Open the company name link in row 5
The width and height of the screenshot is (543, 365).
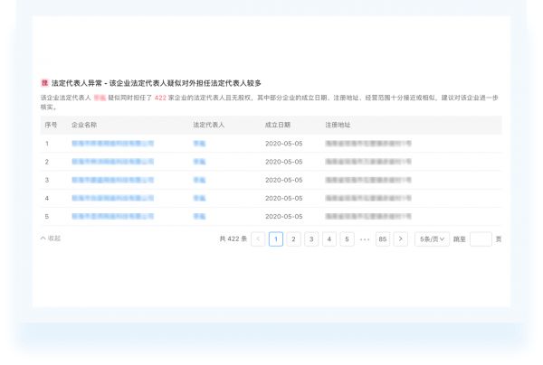[112, 216]
